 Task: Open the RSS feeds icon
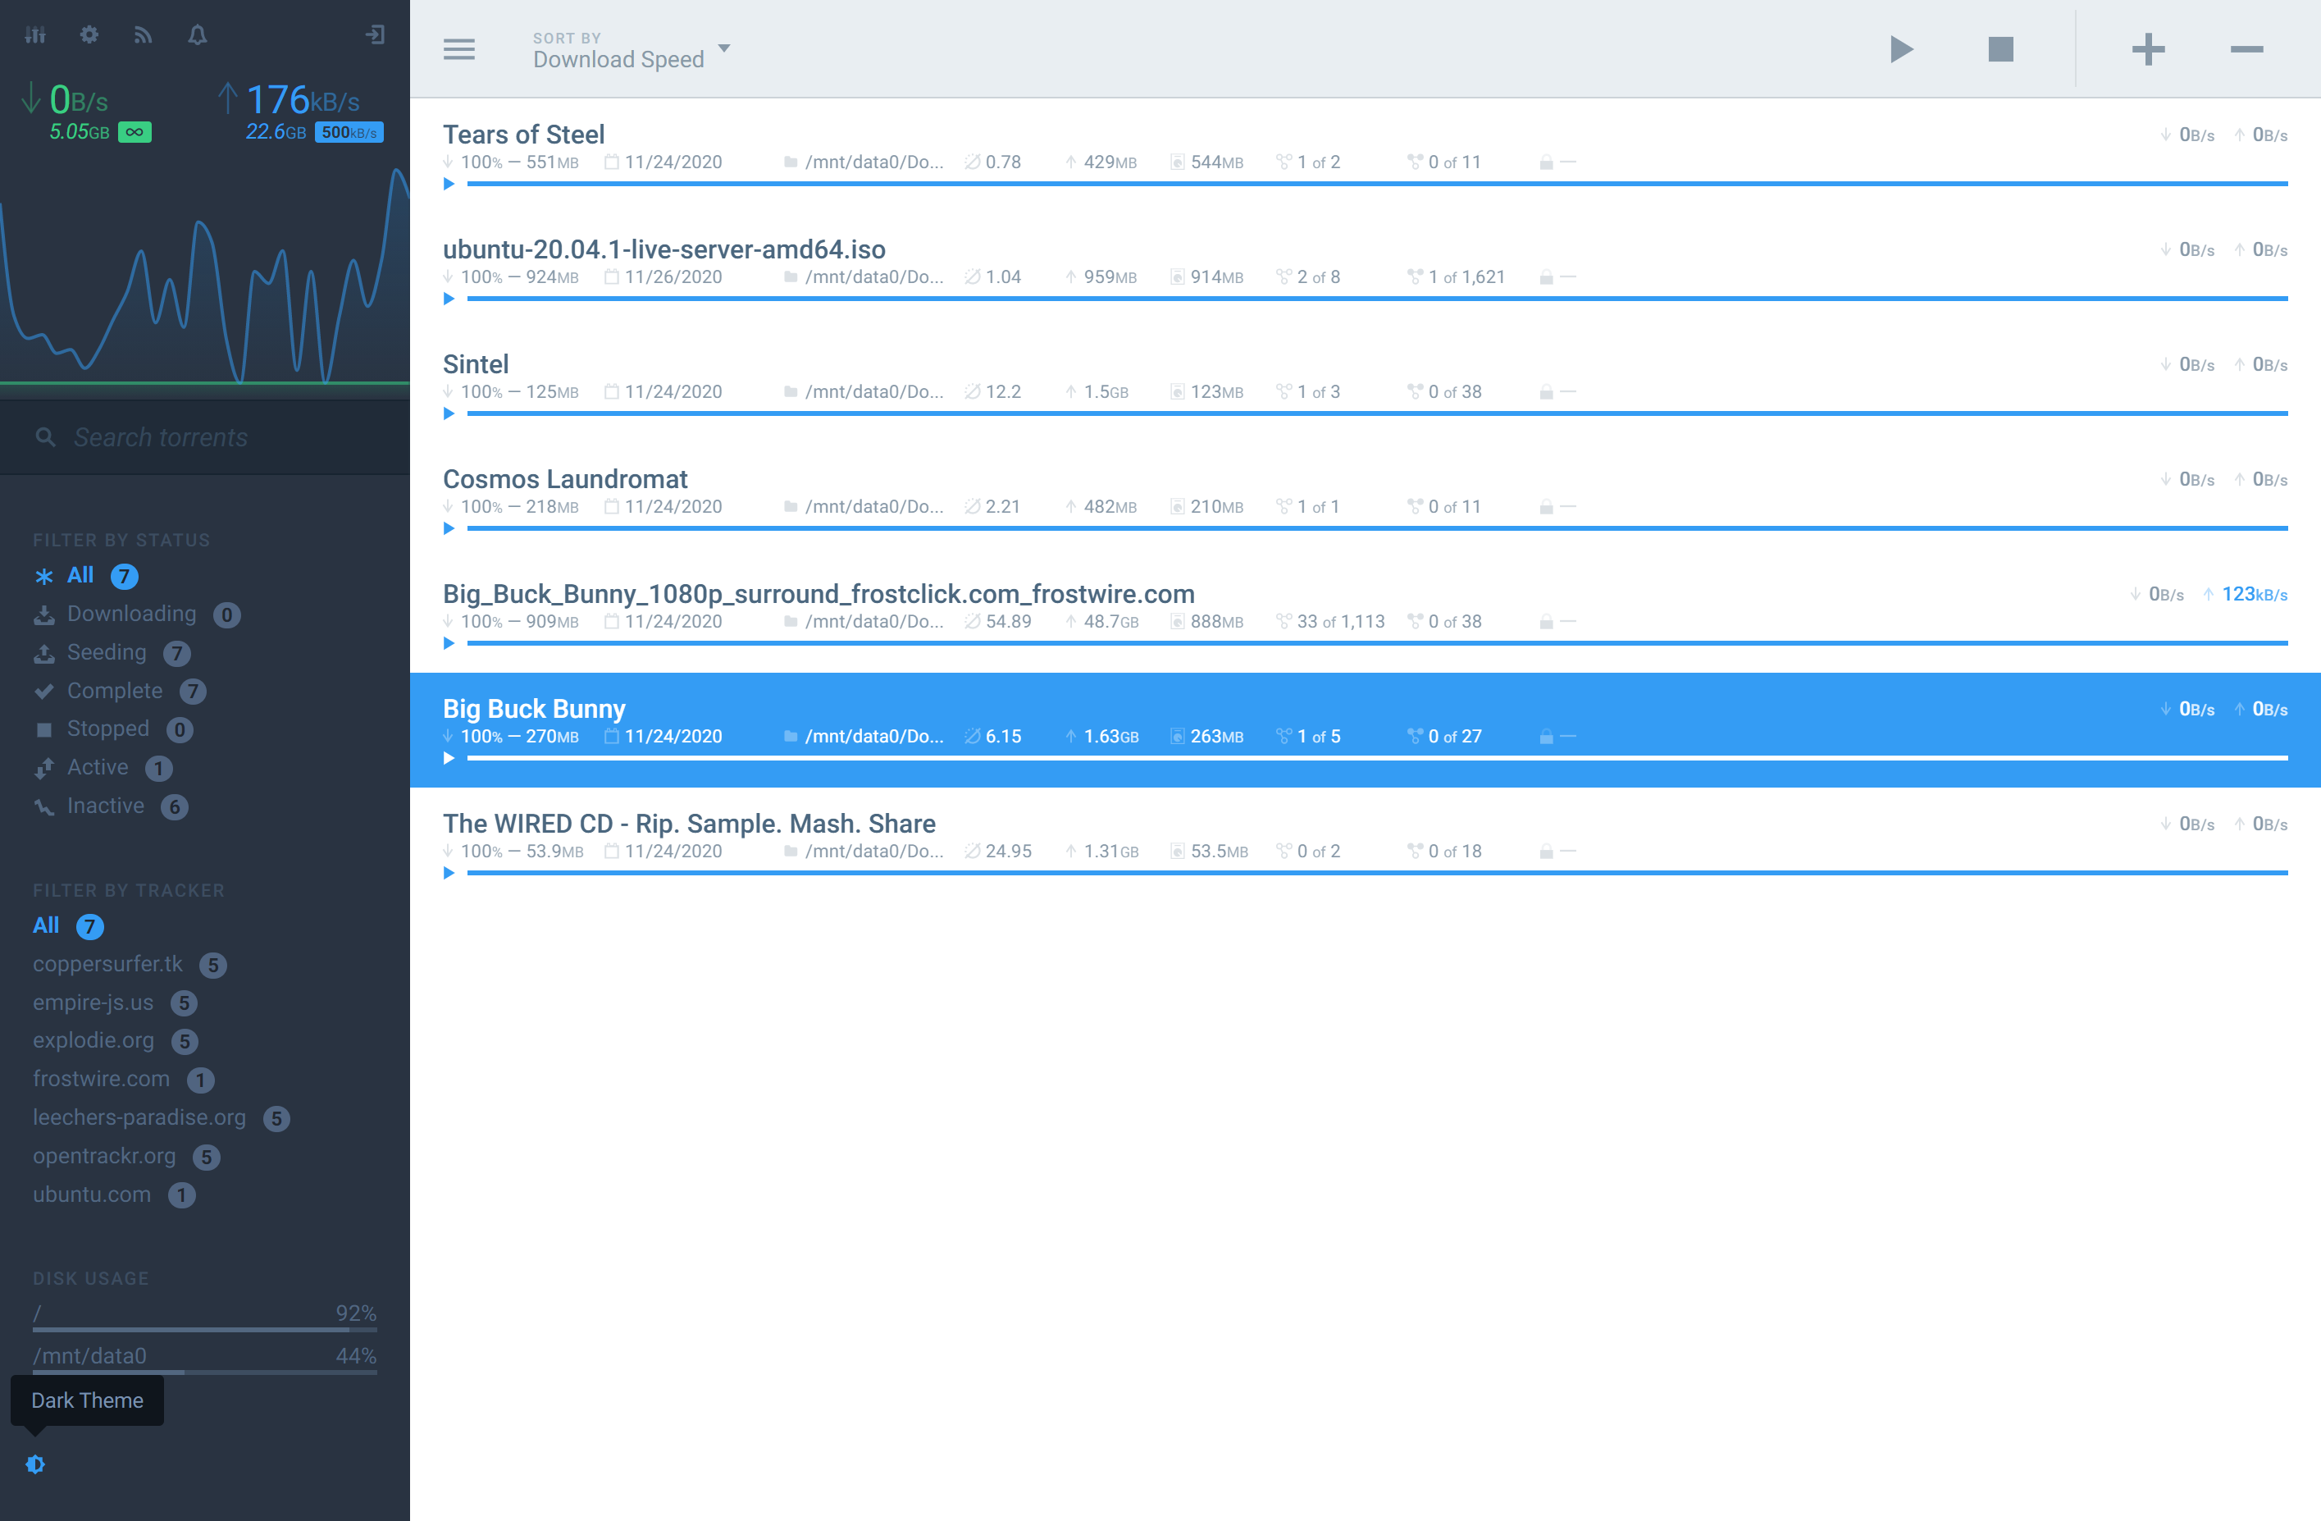[144, 35]
